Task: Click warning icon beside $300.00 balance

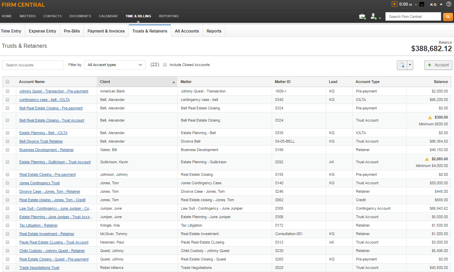Action: click(430, 118)
